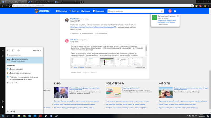Show hidden tray icons chevron
Image resolution: width=211 pixels, height=118 pixels.
click(187, 116)
